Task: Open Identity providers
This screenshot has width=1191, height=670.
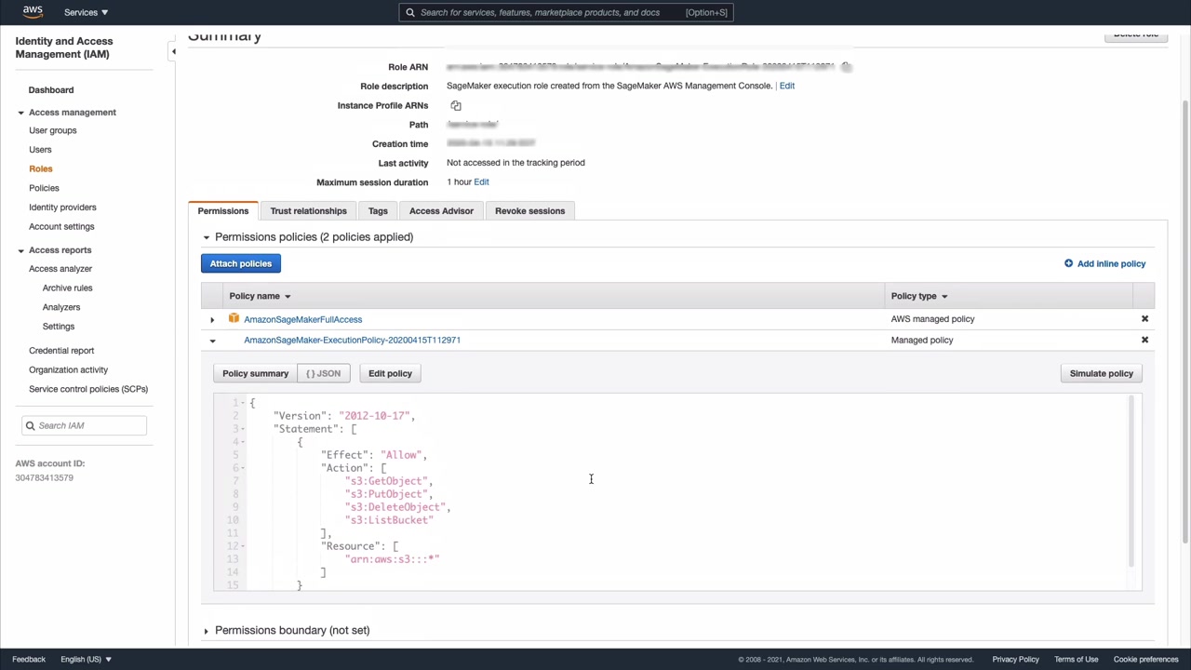Action: pyautogui.click(x=62, y=208)
